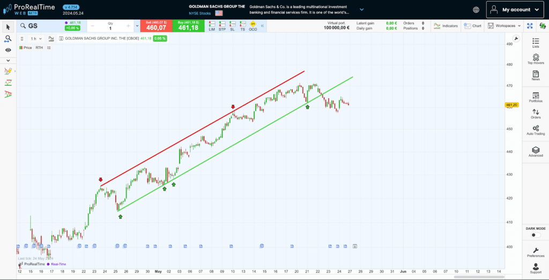Toggle RTH regular trading hours

pyautogui.click(x=39, y=48)
